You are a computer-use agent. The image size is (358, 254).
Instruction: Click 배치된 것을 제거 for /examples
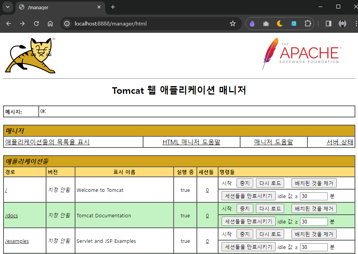[x=314, y=234]
